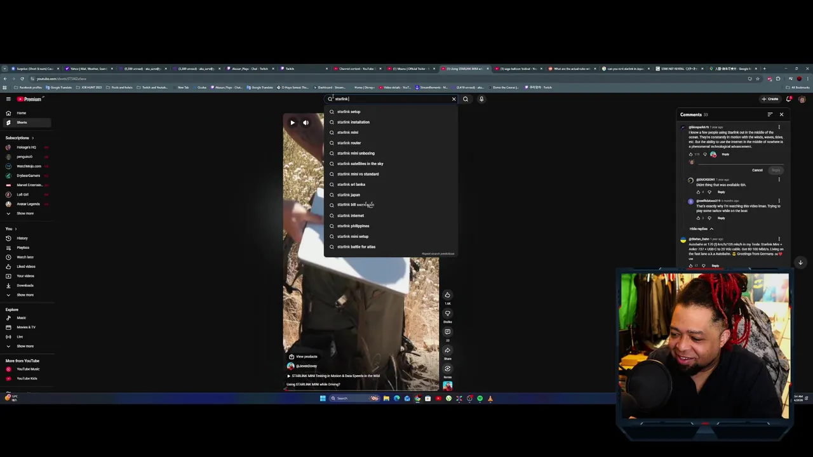Image resolution: width=813 pixels, height=457 pixels.
Task: Open WatchMojo.com subscription
Action: 26,166
